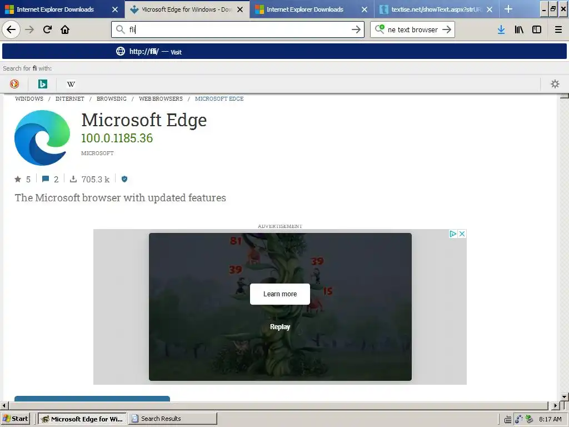569x427 pixels.
Task: Click the security shield badge
Action: coord(124,179)
